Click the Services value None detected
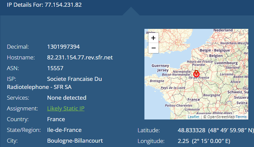Viewport: 254px width, 147px height. click(x=67, y=98)
